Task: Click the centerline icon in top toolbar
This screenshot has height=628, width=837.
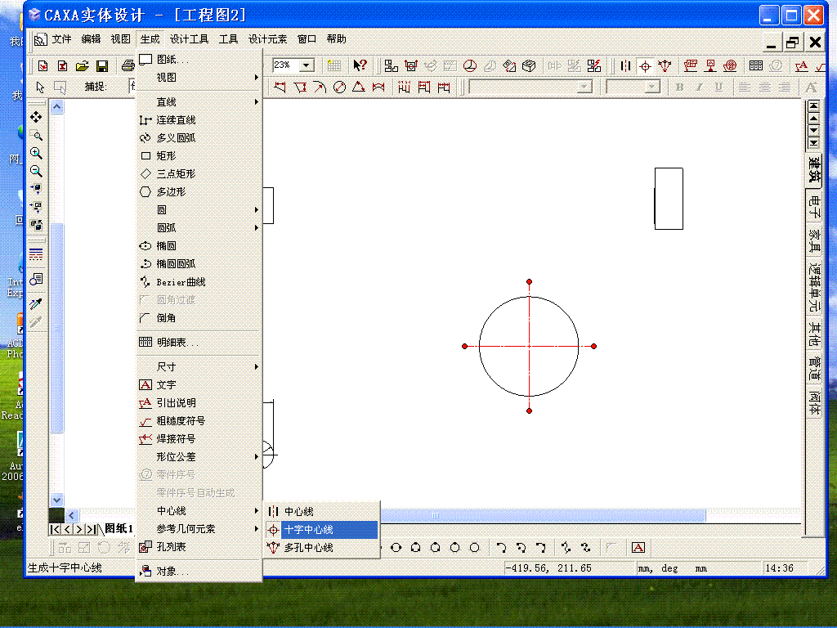Action: coord(625,65)
